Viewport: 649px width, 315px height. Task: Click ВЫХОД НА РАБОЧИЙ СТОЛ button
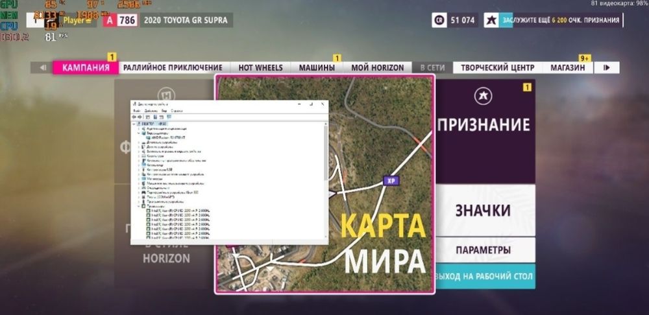tap(484, 276)
